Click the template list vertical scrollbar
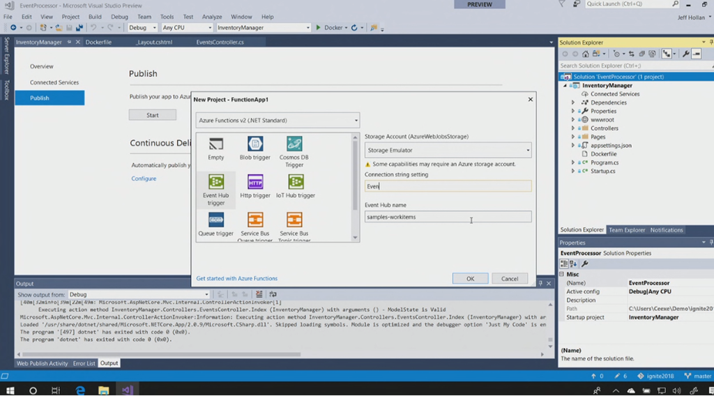 [x=356, y=188]
